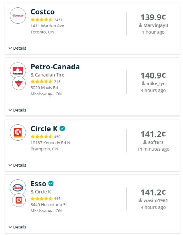Click the verified badge beside Circle K
The height and width of the screenshot is (235, 183).
(x=63, y=128)
